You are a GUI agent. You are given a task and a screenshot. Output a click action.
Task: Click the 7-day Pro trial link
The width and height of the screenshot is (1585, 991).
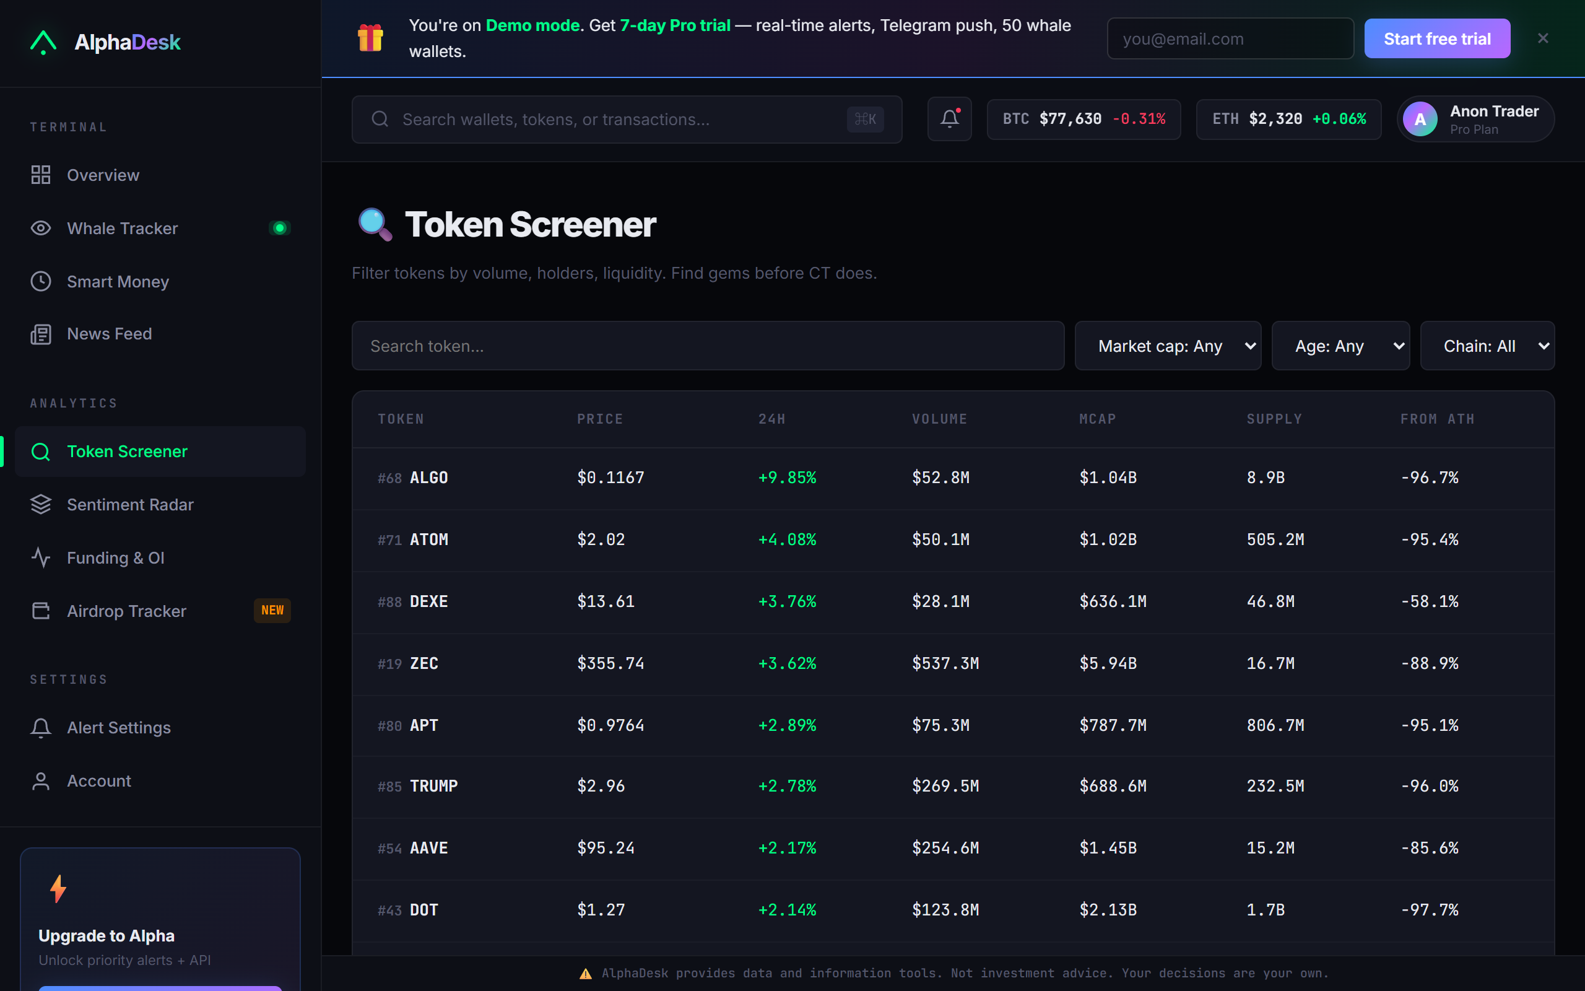coord(675,25)
